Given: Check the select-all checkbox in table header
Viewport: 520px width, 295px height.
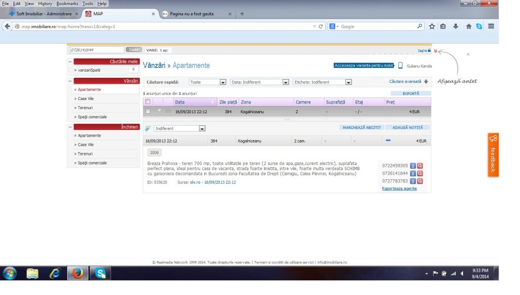Looking at the screenshot, I should pyautogui.click(x=148, y=102).
